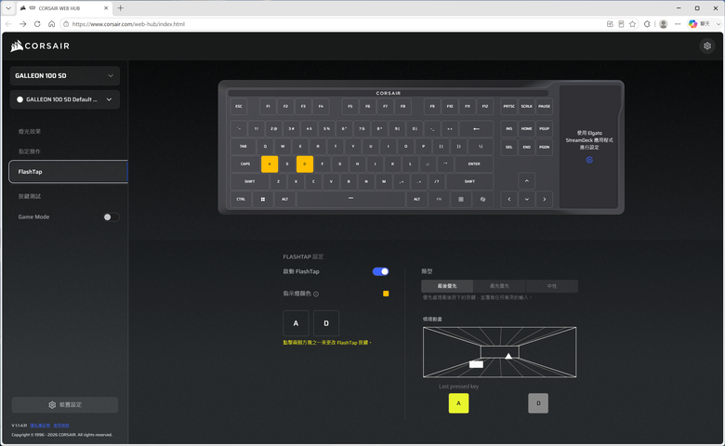Select the Corsair profile key beside right CTRL
Image resolution: width=725 pixels, height=446 pixels.
[x=482, y=199]
